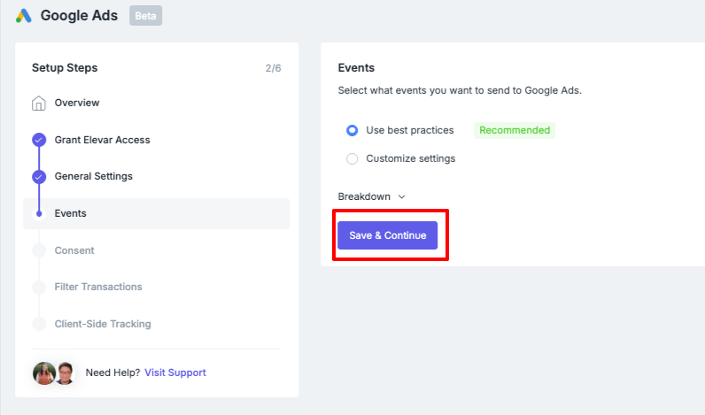Viewport: 705px width, 415px height.
Task: Click the Client-Side Tracking step circle
Action: coord(39,324)
